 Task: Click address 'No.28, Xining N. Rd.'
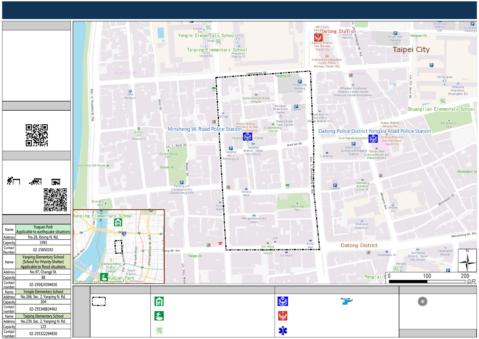click(43, 237)
